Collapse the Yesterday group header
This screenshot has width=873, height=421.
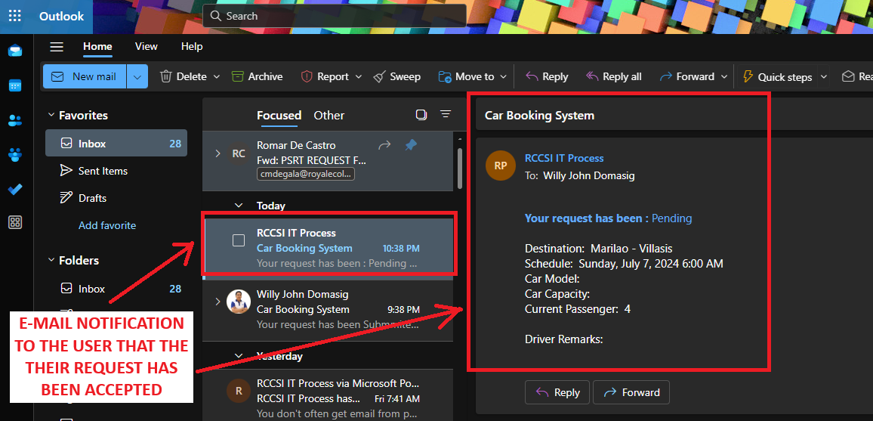239,356
